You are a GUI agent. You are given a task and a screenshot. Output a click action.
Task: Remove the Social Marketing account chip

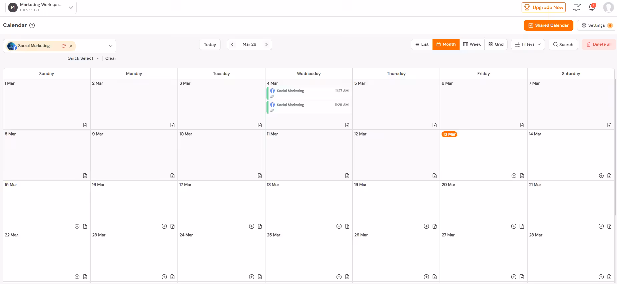[x=71, y=46]
